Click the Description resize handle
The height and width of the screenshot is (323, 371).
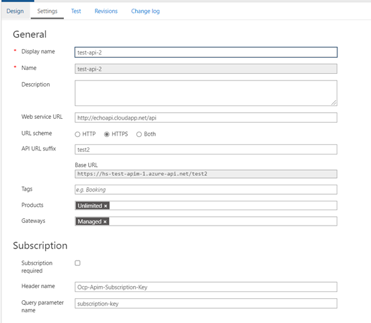tap(333, 103)
